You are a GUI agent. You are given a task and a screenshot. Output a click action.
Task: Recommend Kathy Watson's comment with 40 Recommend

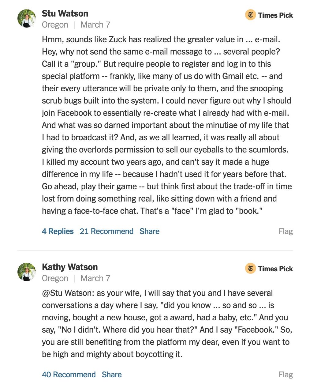(69, 375)
